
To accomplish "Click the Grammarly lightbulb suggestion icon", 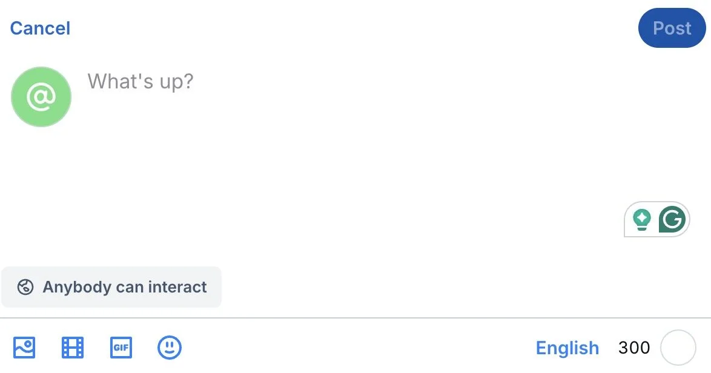I will point(642,219).
